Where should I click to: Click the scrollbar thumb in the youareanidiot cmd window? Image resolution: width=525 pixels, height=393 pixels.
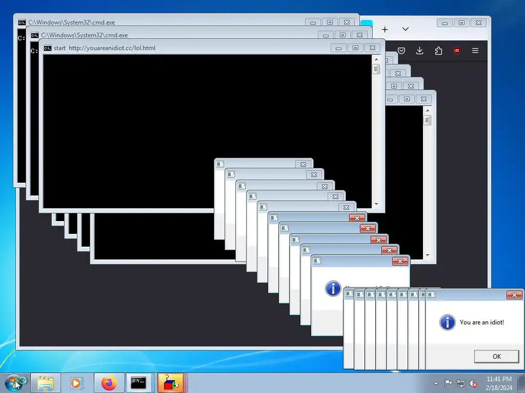click(376, 69)
